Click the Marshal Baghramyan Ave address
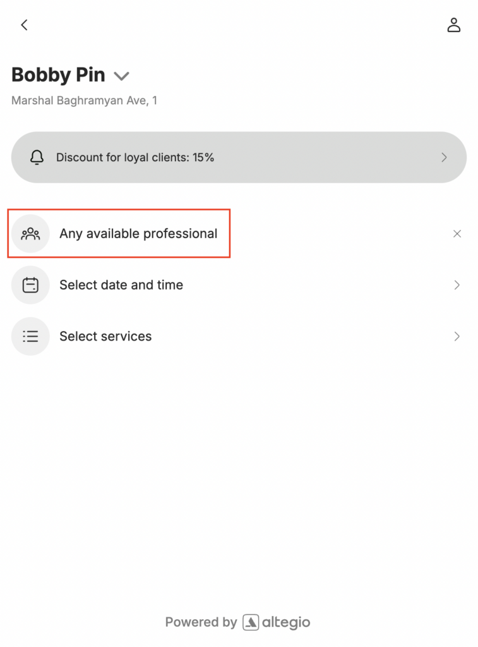 (84, 100)
